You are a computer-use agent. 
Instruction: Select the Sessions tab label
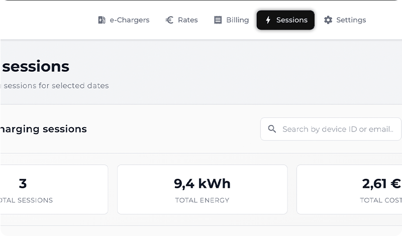coord(292,20)
